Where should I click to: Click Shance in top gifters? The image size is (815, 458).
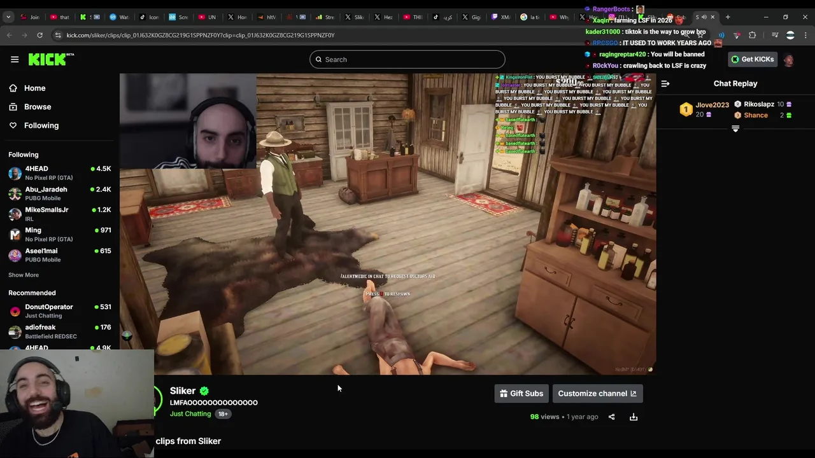(x=756, y=115)
